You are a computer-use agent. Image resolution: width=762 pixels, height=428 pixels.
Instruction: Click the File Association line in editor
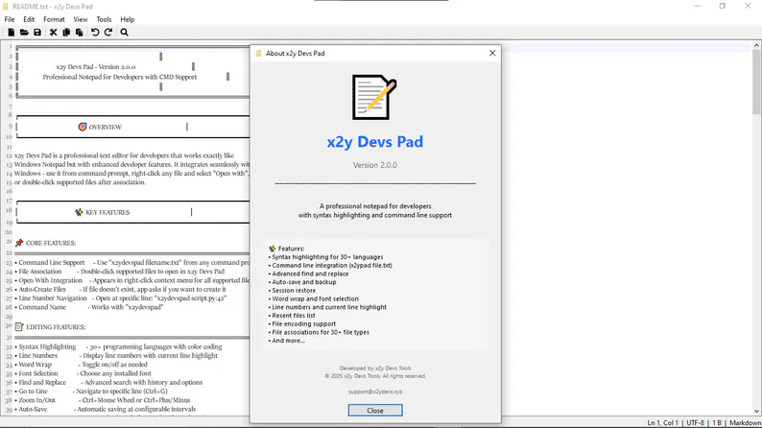[120, 272]
